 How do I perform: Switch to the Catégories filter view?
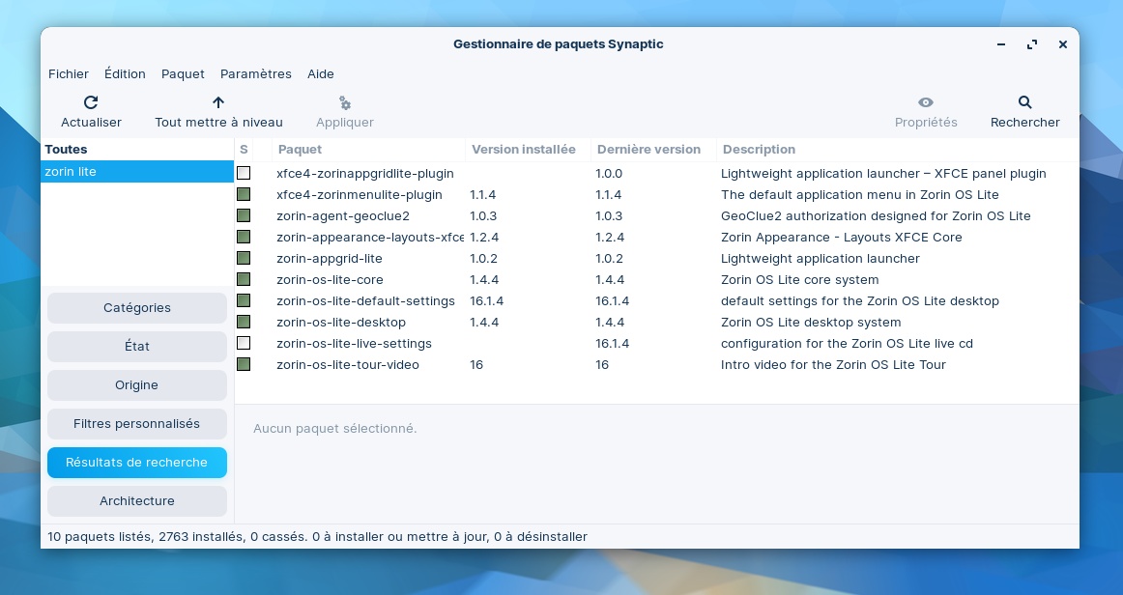tap(137, 308)
